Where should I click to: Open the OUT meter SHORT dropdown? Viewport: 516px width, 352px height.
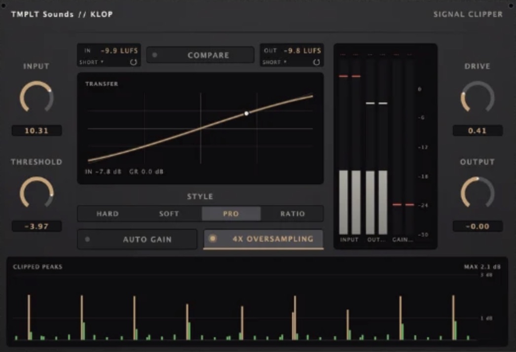274,62
